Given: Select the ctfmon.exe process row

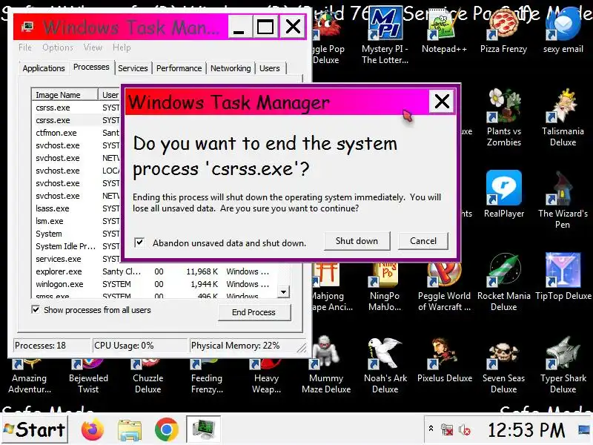Looking at the screenshot, I should click(77, 133).
